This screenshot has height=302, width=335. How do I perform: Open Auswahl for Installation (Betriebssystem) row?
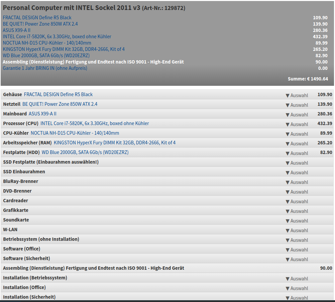tap(297, 279)
